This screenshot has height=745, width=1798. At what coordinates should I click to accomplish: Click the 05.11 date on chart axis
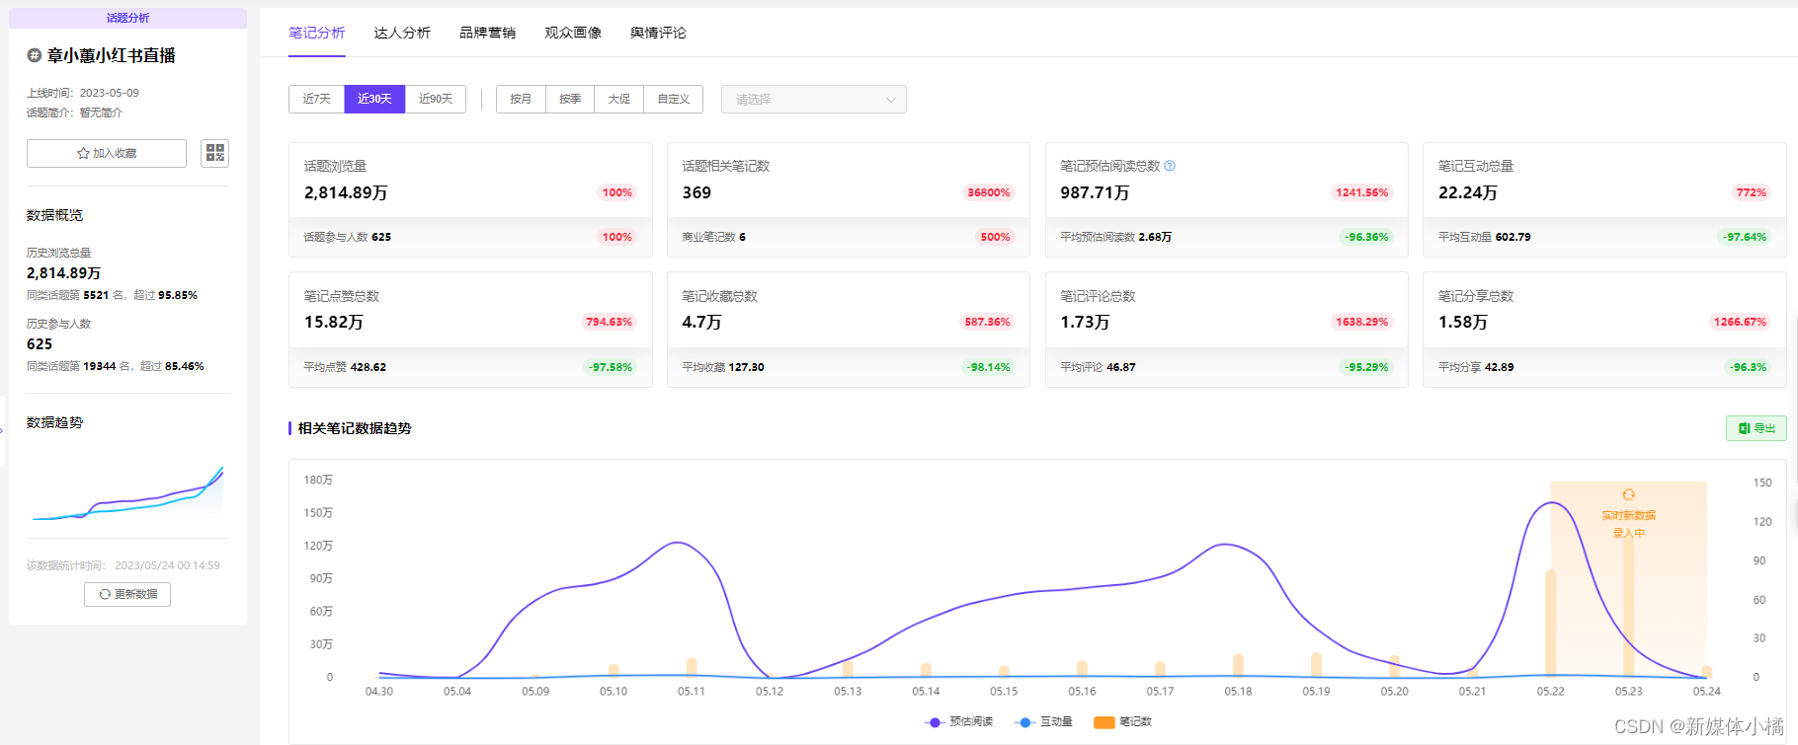(x=692, y=692)
